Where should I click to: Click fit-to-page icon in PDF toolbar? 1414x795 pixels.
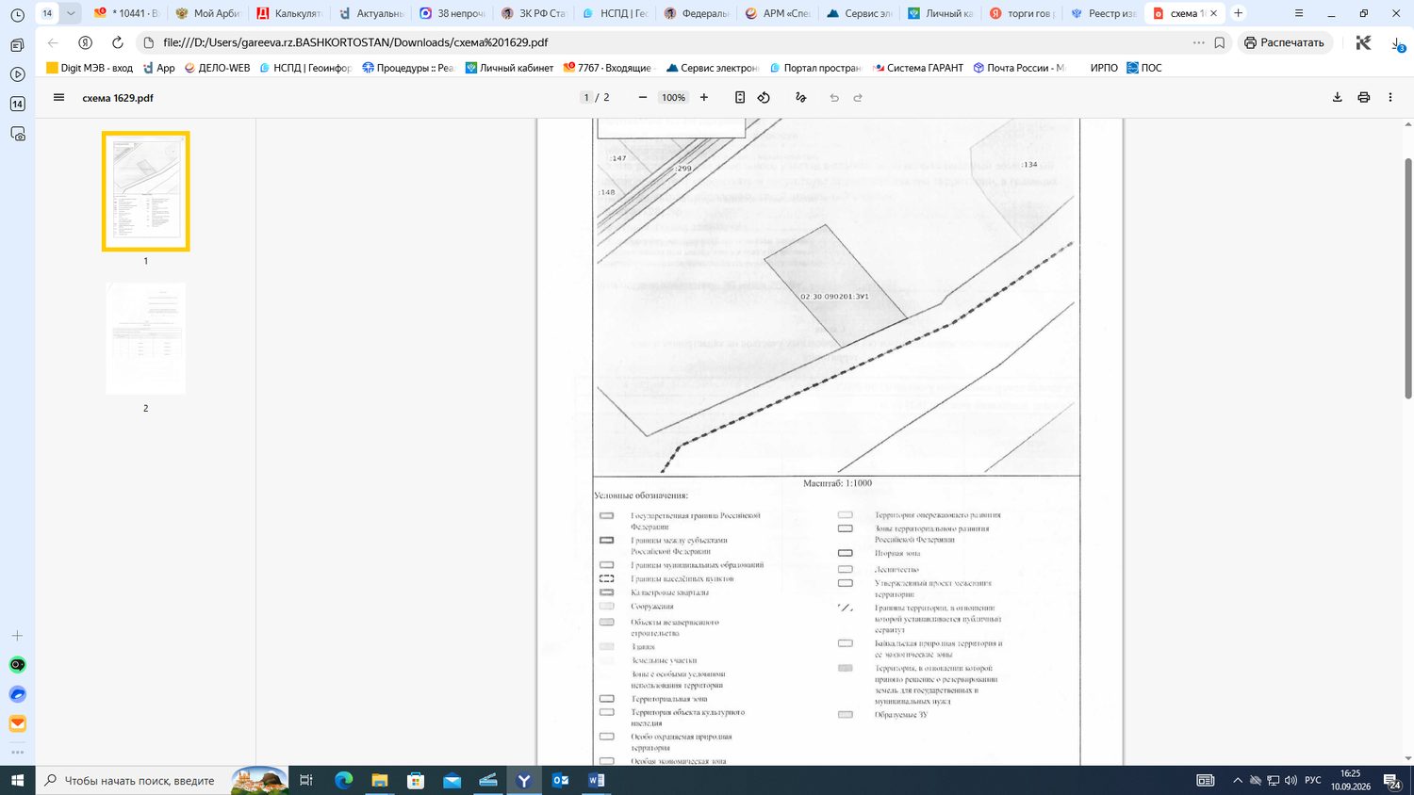pos(740,97)
